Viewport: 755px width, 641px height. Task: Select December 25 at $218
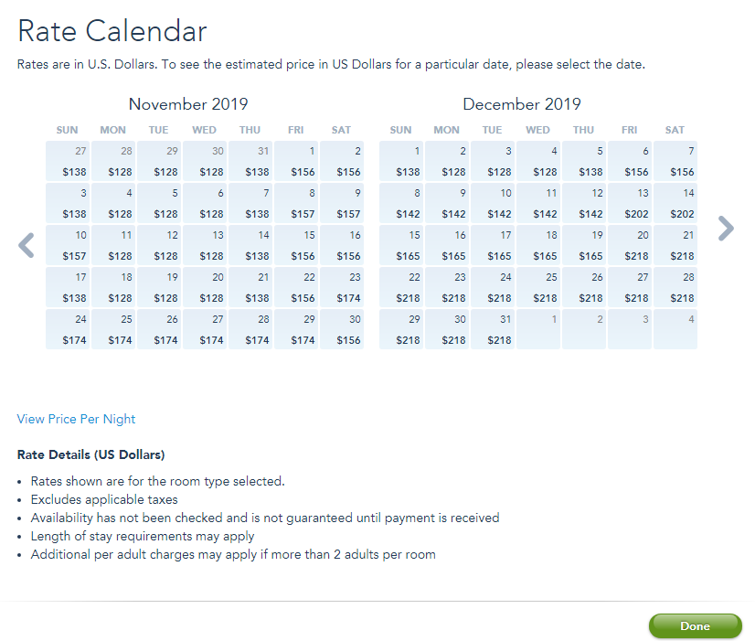point(538,288)
